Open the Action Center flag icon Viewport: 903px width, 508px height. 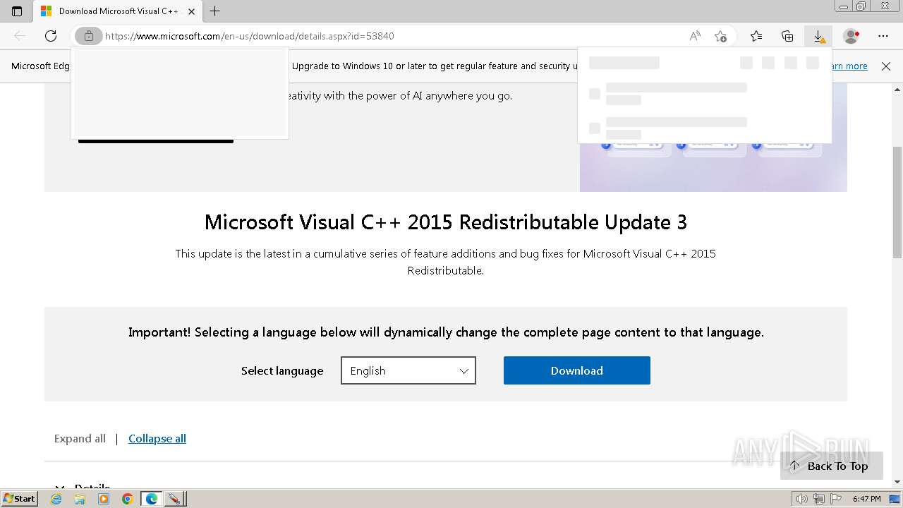pyautogui.click(x=836, y=499)
